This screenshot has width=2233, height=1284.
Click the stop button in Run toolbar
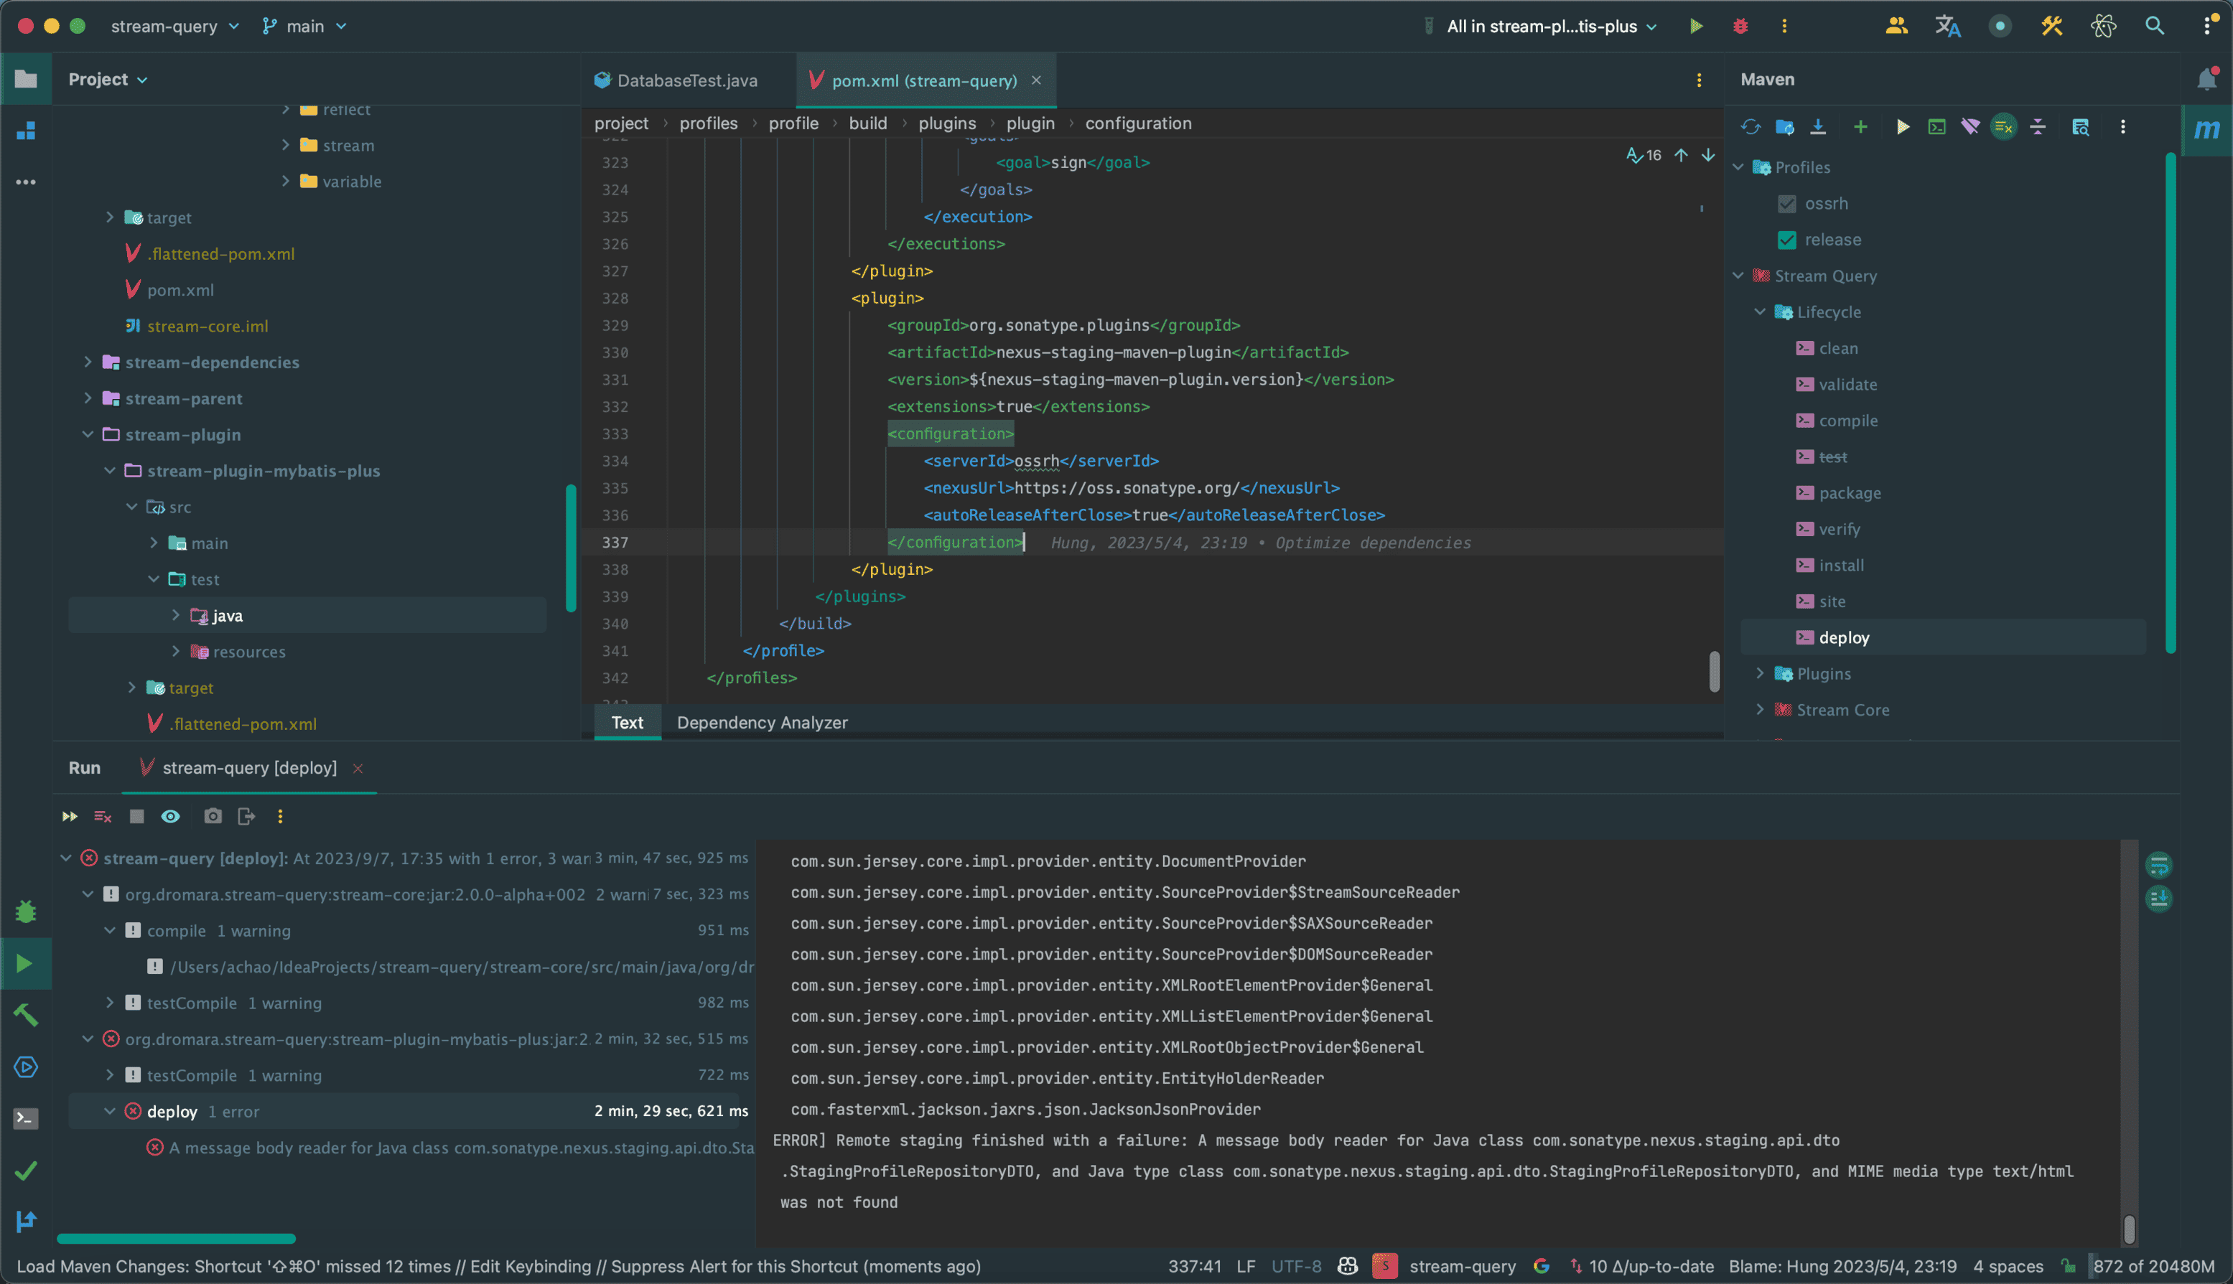pyautogui.click(x=136, y=817)
